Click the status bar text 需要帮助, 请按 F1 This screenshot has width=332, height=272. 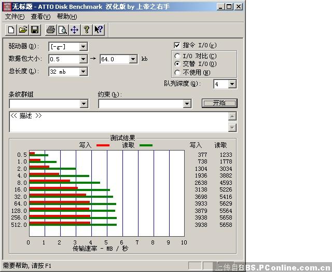27,266
